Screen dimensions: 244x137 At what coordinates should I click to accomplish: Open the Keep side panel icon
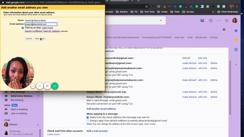click(236, 40)
